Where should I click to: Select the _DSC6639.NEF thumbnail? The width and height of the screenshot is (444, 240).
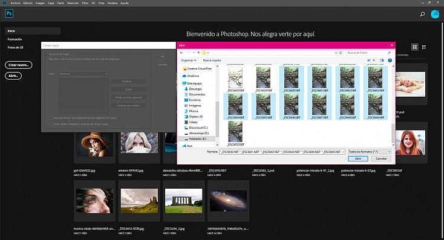tap(264, 79)
